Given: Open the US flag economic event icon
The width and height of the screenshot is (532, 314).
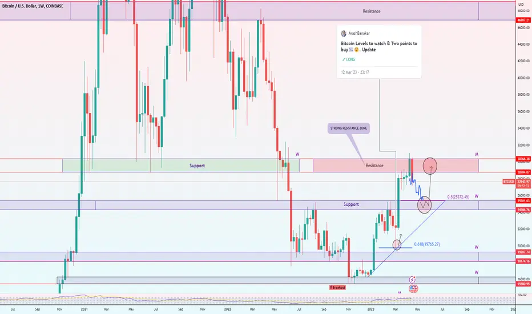Looking at the screenshot, I should pos(413,288).
